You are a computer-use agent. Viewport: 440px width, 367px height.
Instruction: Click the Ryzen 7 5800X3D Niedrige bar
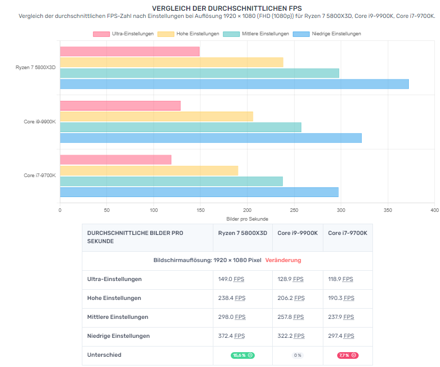coord(234,84)
